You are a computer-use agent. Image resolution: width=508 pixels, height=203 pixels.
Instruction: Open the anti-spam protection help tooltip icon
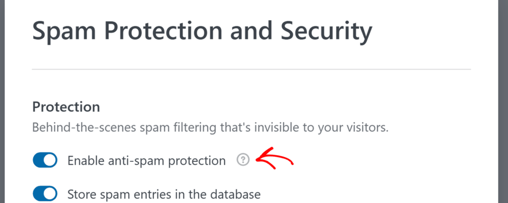(x=243, y=160)
